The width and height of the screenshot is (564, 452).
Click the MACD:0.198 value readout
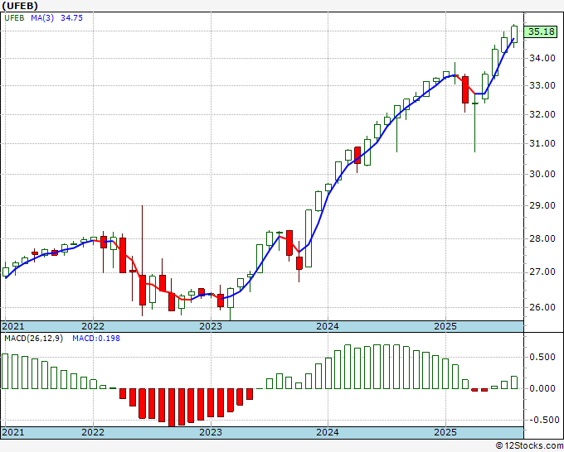pyautogui.click(x=96, y=339)
